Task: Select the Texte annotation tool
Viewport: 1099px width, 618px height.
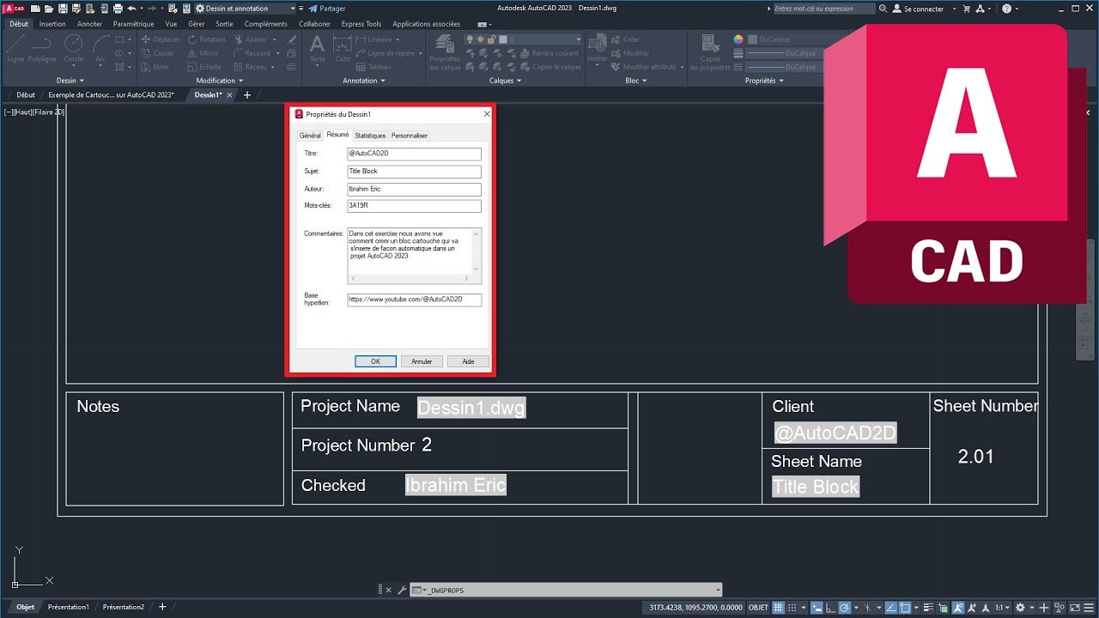Action: coord(317,49)
